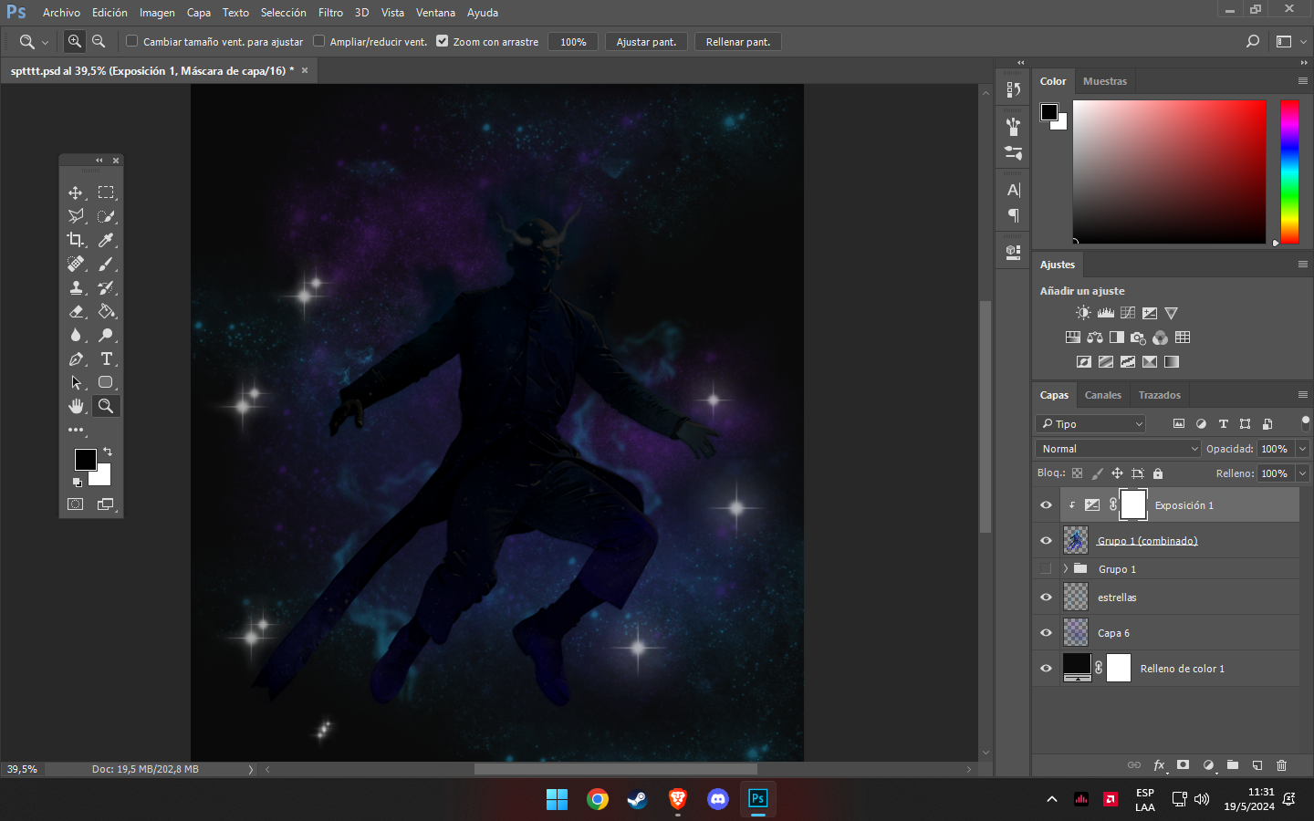The width and height of the screenshot is (1314, 821).
Task: Hide the Grupo 1 (combinado) layer
Action: coord(1046,541)
